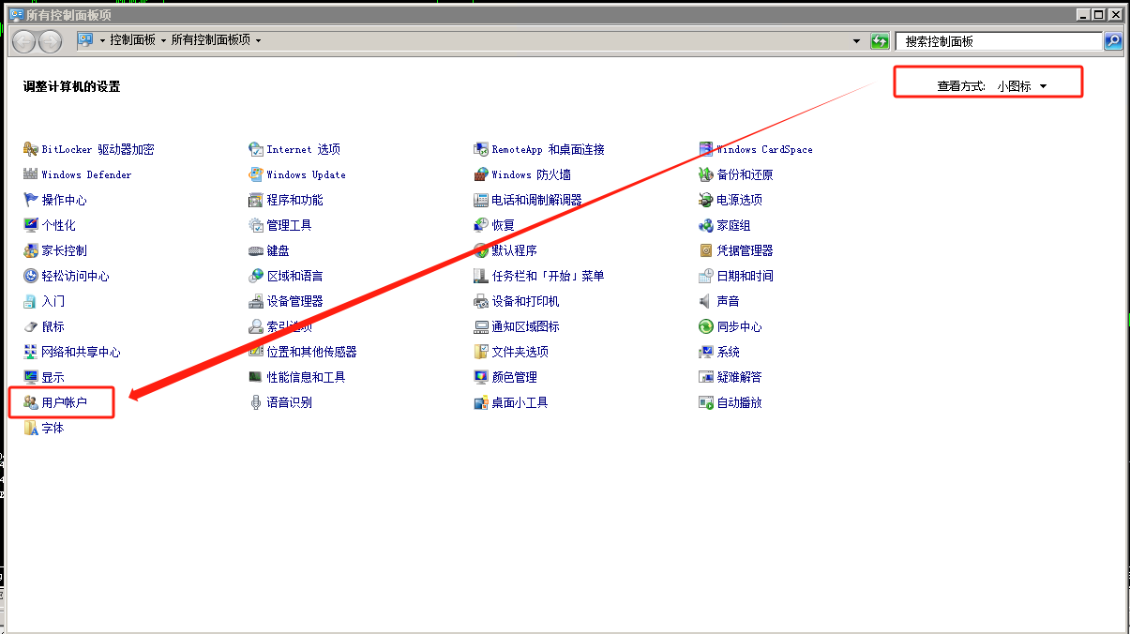Open the 文件夹选项 link
This screenshot has height=634, width=1130.
coord(520,352)
